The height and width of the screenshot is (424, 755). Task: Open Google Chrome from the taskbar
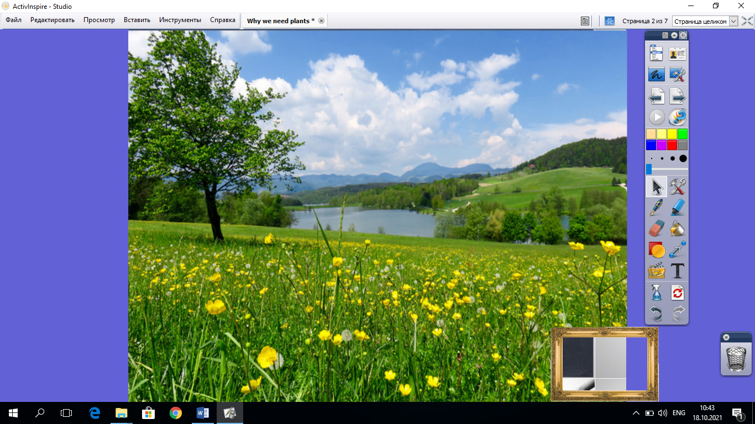click(176, 412)
